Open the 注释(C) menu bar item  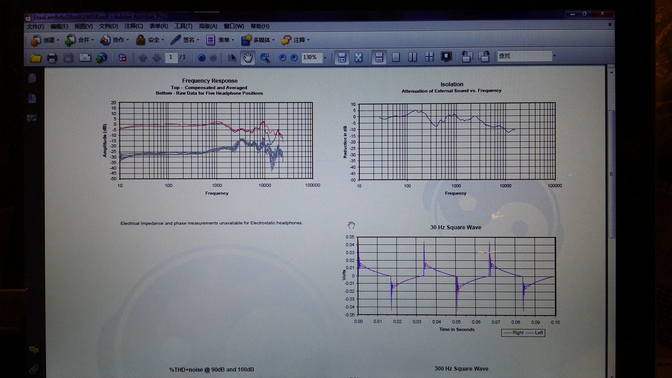(134, 26)
